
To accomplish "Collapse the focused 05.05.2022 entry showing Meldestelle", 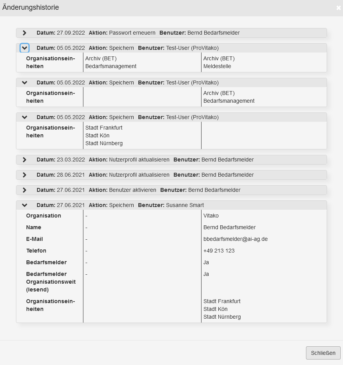I will tap(25, 48).
